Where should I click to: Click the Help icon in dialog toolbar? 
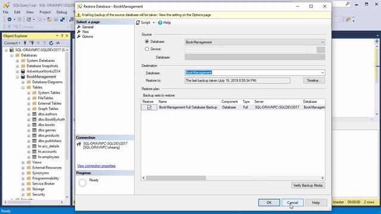click(160, 23)
